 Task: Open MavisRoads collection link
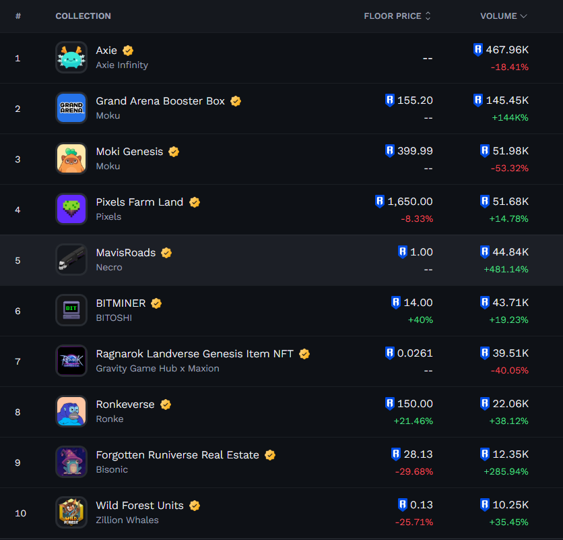(126, 253)
